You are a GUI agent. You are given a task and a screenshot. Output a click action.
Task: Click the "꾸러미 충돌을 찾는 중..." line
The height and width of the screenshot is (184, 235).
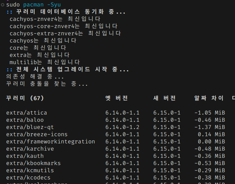[47, 84]
